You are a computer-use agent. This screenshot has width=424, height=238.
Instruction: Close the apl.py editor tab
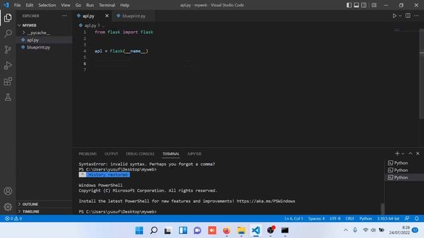107,16
